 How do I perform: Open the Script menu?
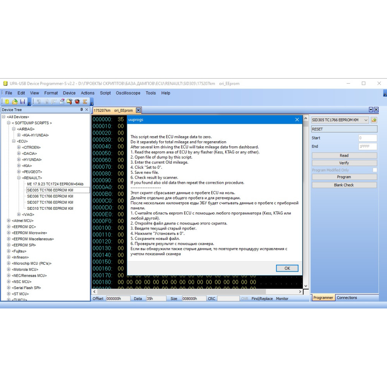click(105, 93)
